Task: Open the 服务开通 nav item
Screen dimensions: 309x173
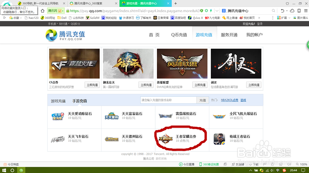Action: coord(229,35)
